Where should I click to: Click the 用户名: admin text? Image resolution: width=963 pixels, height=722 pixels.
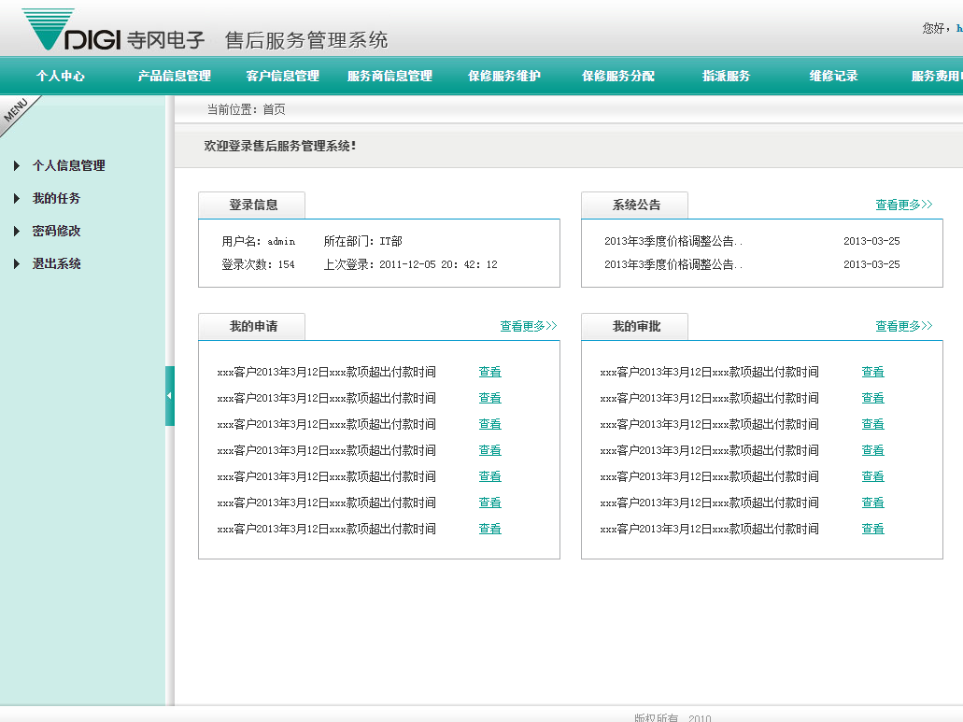[x=259, y=241]
